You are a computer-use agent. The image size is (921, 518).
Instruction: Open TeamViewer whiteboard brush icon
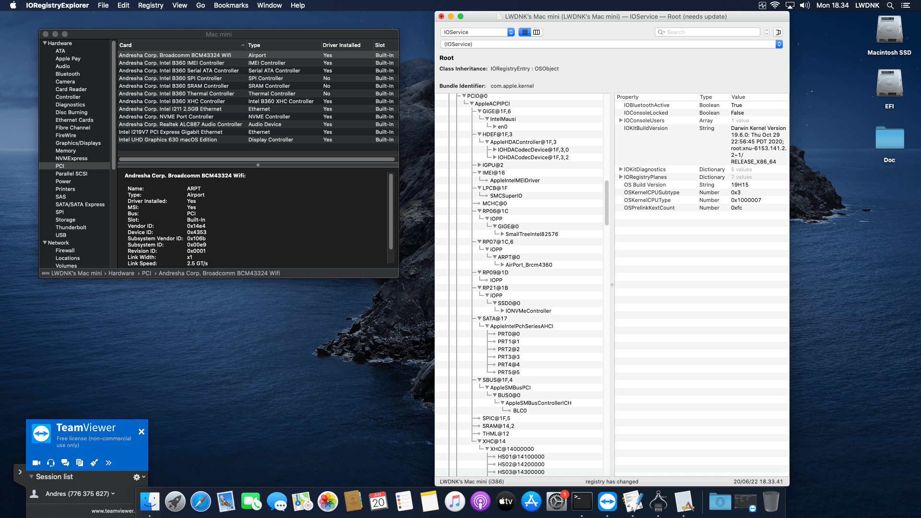click(94, 463)
